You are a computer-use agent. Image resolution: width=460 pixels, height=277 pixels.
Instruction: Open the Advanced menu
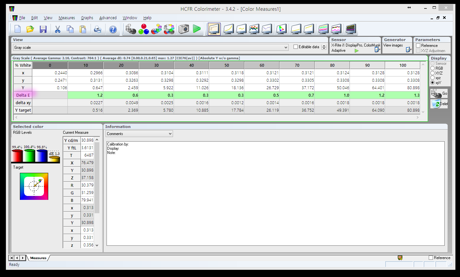point(108,18)
